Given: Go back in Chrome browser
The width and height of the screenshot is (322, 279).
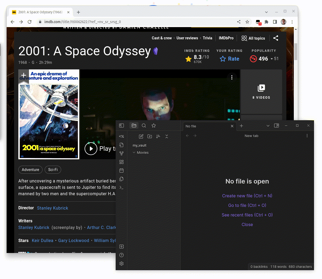Looking at the screenshot, I should tap(12, 22).
